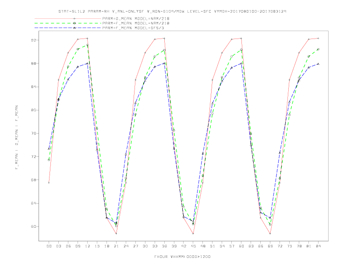Screen dimensions: 347x268
Task: Click the x-axis label FHOUR VHHMM=0000>1200
Action: point(182,257)
